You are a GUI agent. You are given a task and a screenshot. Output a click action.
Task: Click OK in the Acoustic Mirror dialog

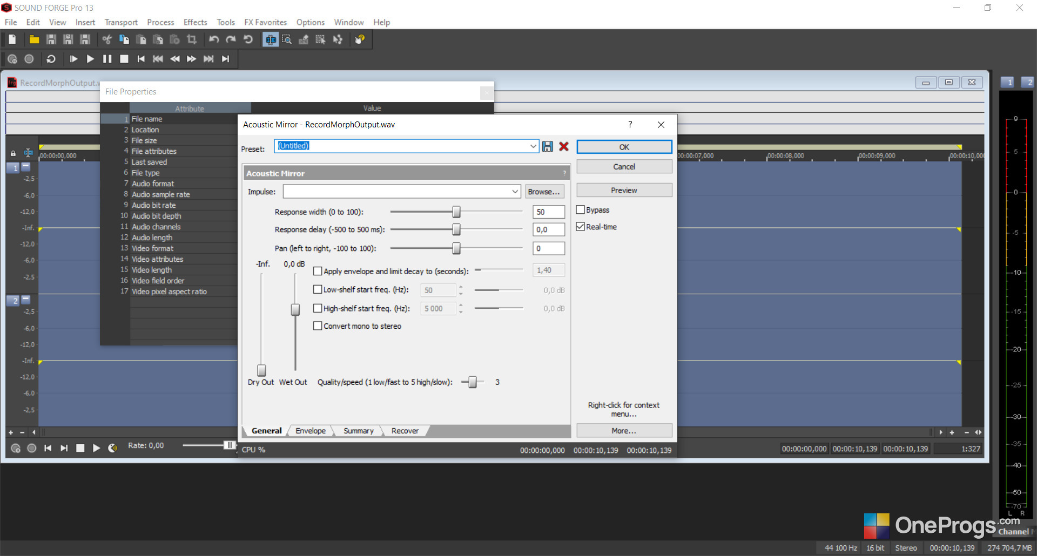click(x=624, y=147)
